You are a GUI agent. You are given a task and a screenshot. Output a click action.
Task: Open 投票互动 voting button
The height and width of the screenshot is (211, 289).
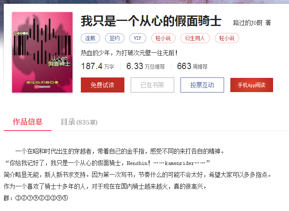point(202,85)
